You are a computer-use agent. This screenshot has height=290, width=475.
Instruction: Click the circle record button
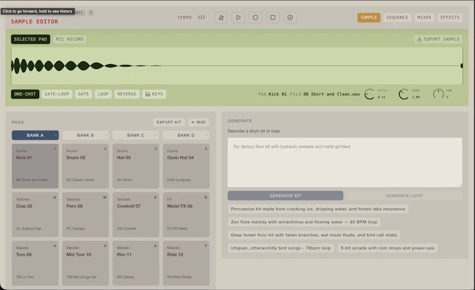click(255, 18)
